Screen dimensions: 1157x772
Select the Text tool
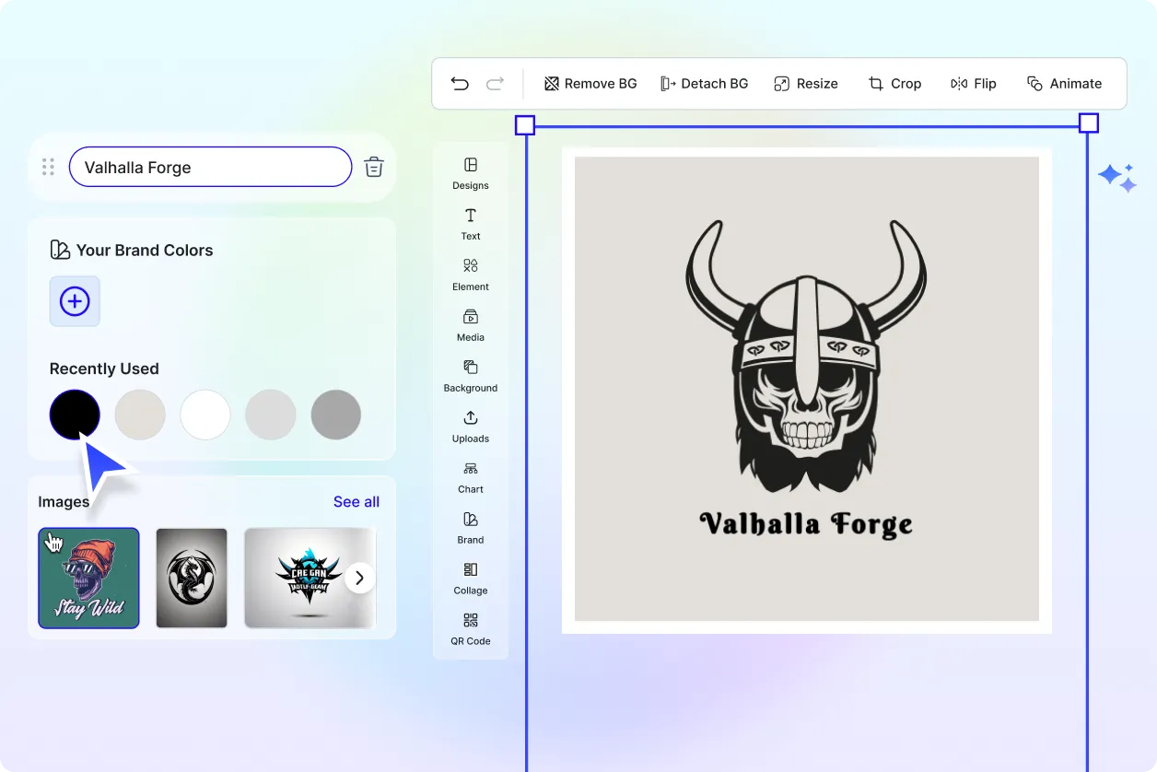click(471, 223)
